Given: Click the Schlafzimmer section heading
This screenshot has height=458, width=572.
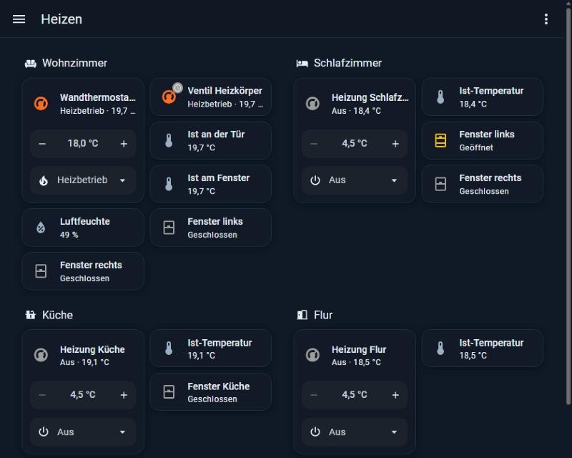Looking at the screenshot, I should point(347,63).
